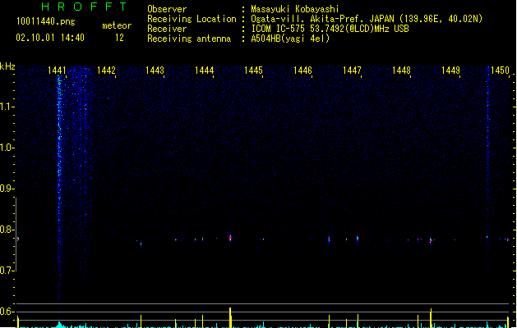Screen dimensions: 517x328
Task: Click the HROFFT title text
Action: (84, 7)
